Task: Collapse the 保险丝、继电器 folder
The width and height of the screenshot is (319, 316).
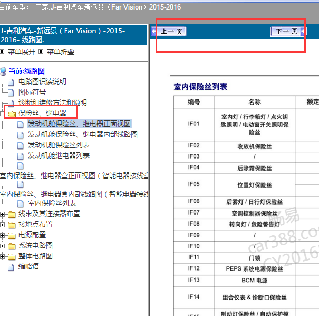Action: click(x=2, y=114)
